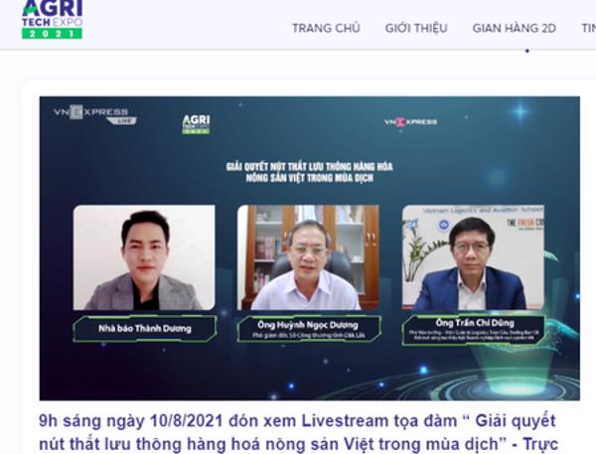This screenshot has width=596, height=454.
Task: Click the small Agri Tech logo inside banner
Action: 196,124
